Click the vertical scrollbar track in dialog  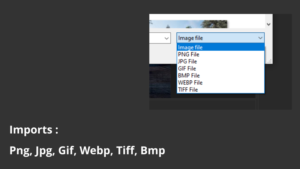coord(268,18)
